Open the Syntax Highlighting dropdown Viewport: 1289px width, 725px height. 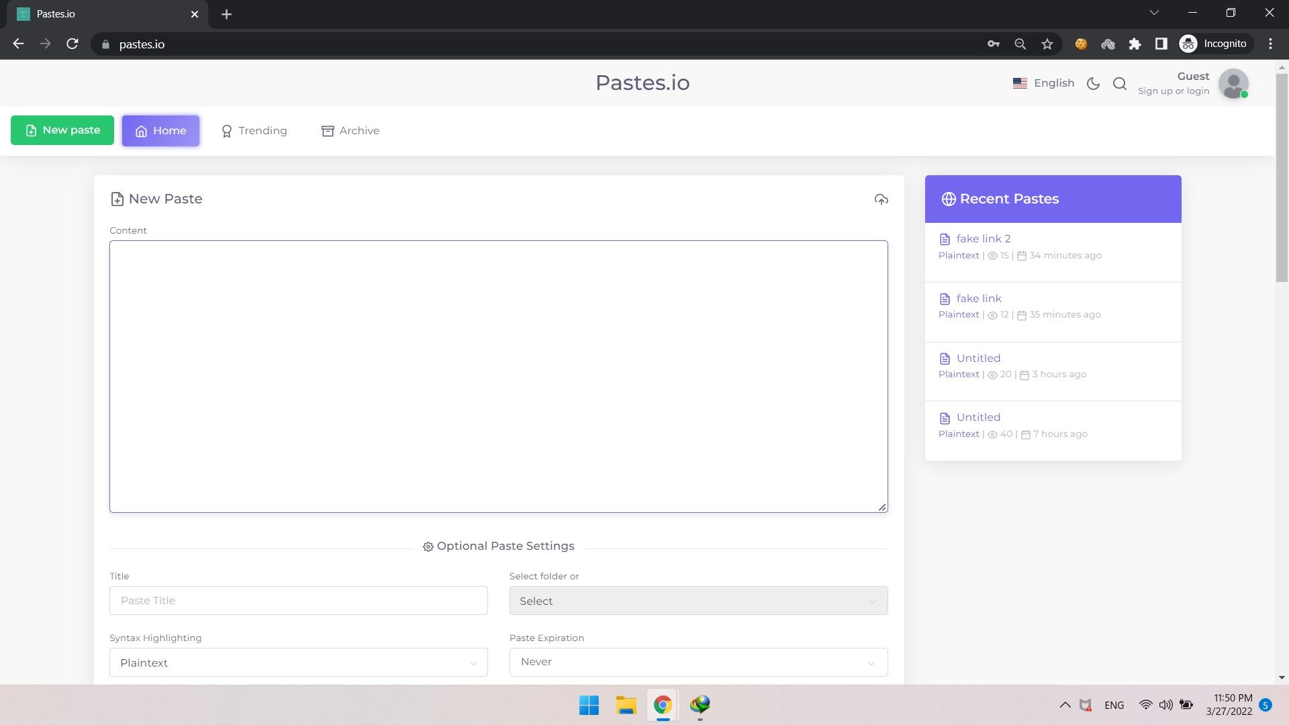coord(298,662)
